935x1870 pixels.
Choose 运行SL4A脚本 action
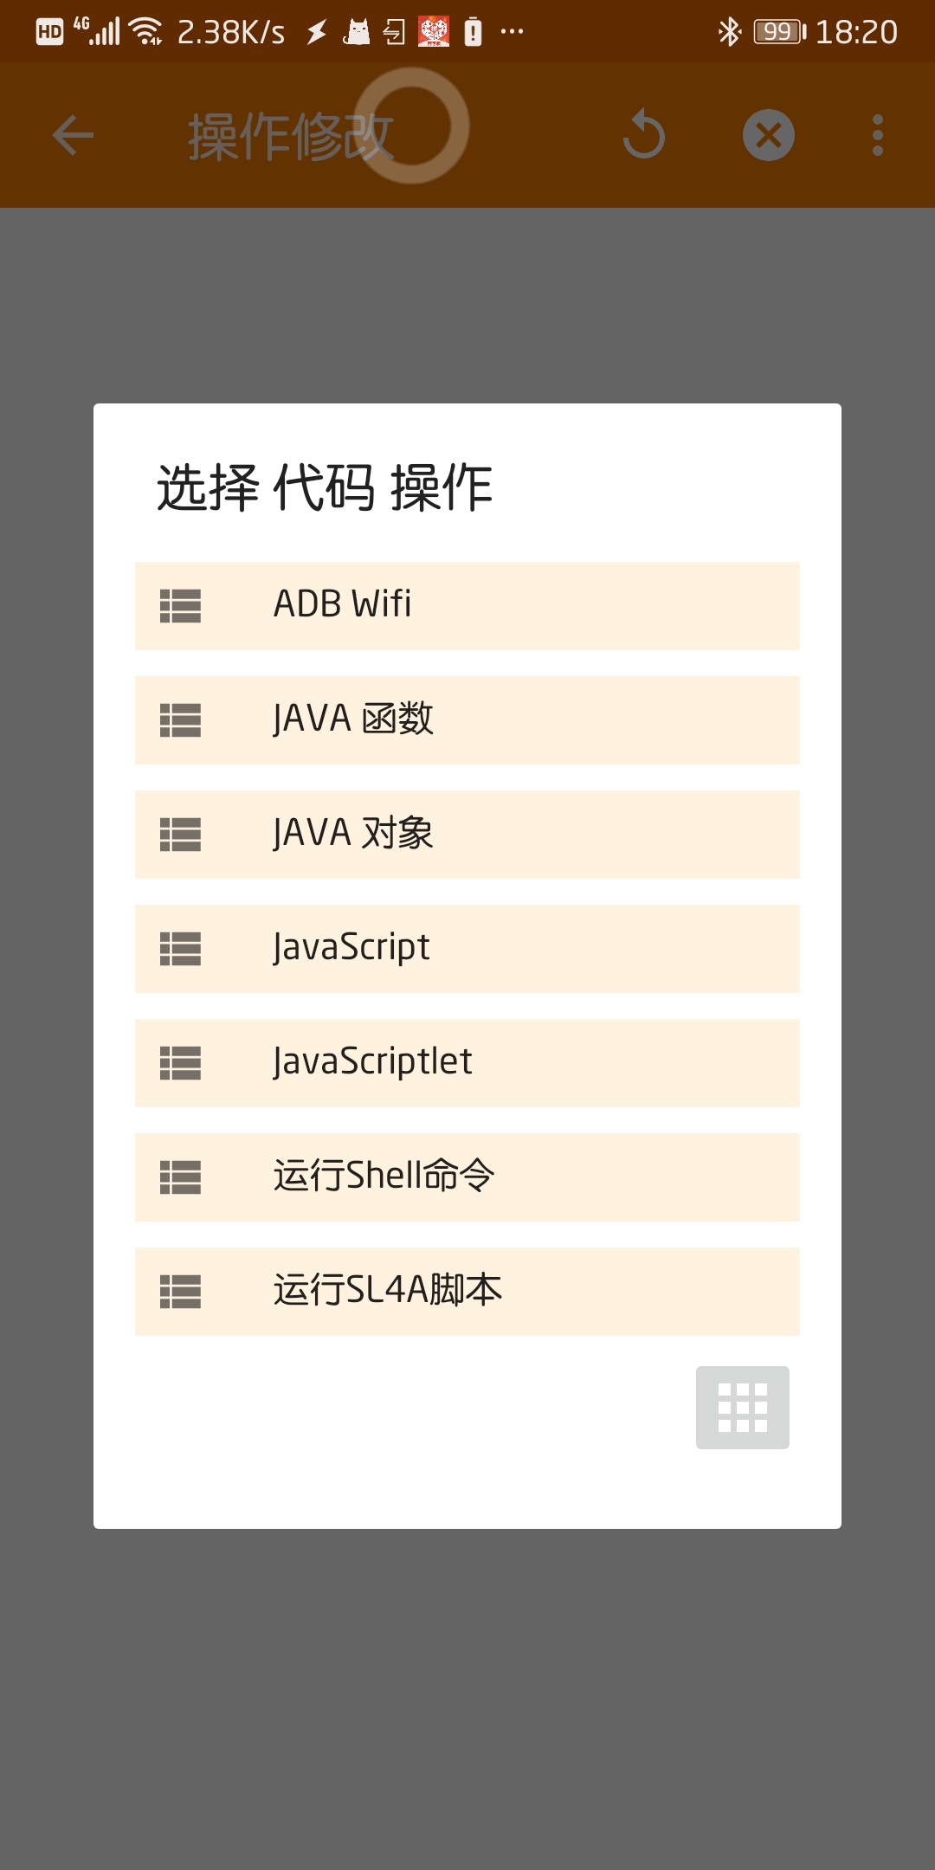(x=467, y=1292)
